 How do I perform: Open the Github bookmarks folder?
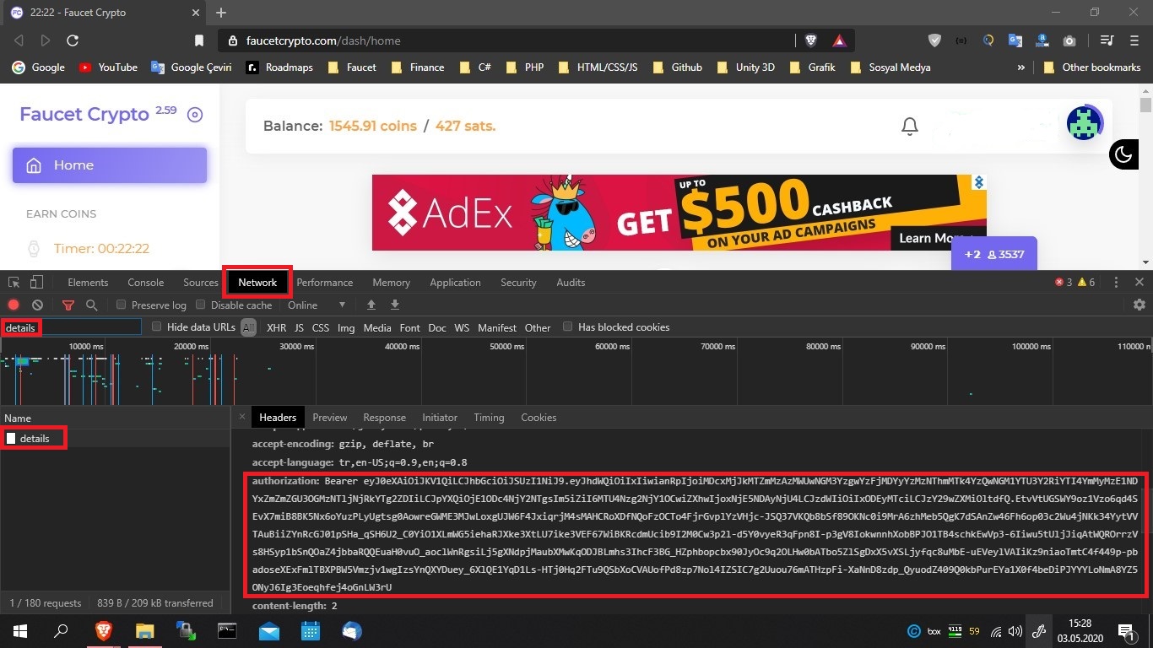point(677,67)
